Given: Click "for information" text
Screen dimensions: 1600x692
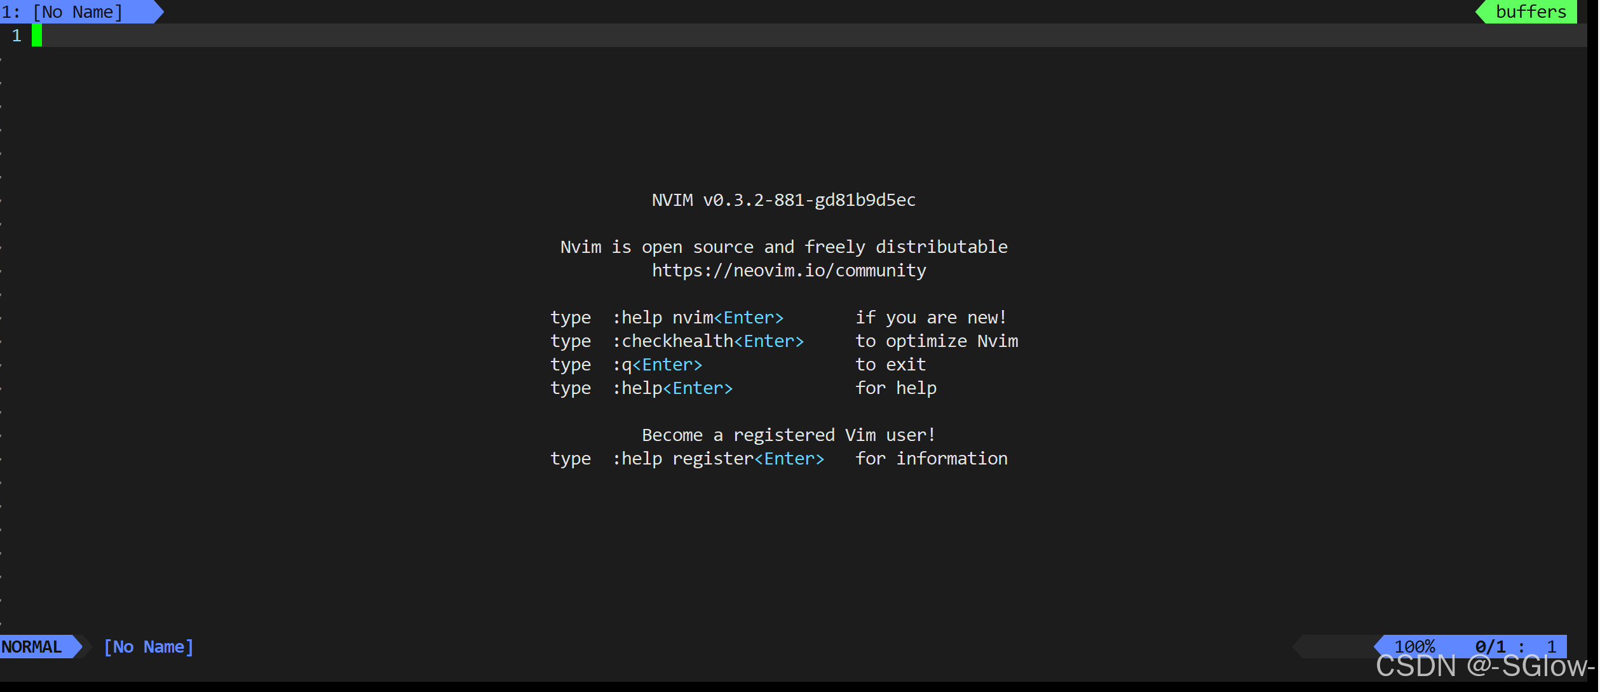Looking at the screenshot, I should [931, 459].
